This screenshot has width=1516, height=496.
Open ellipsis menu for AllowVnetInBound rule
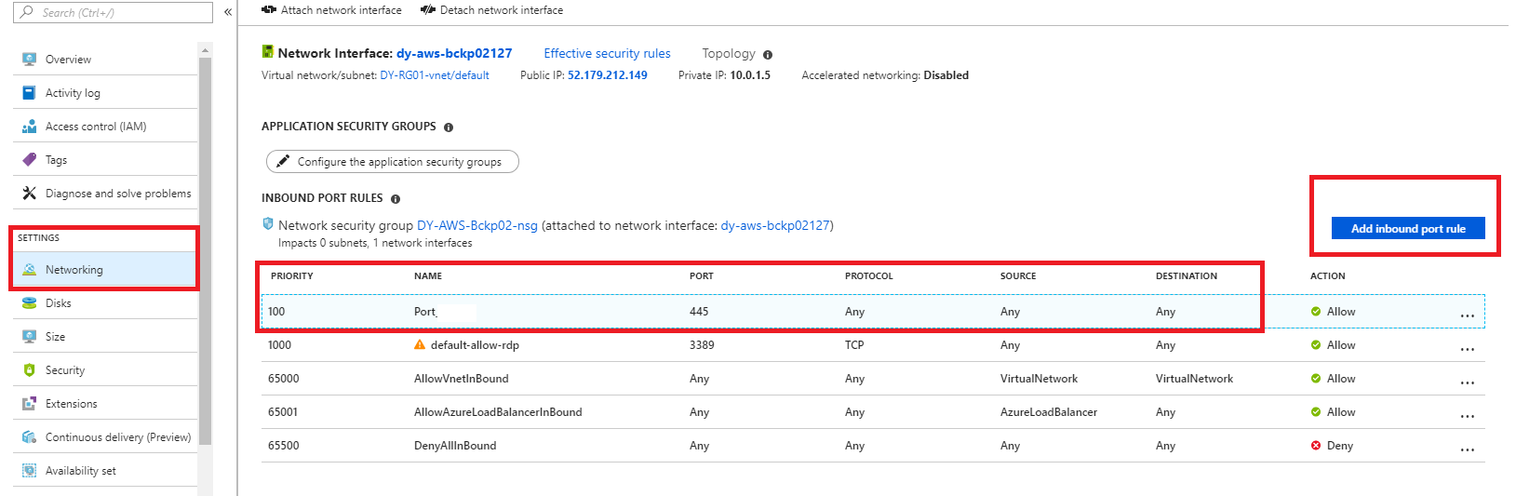(1467, 382)
